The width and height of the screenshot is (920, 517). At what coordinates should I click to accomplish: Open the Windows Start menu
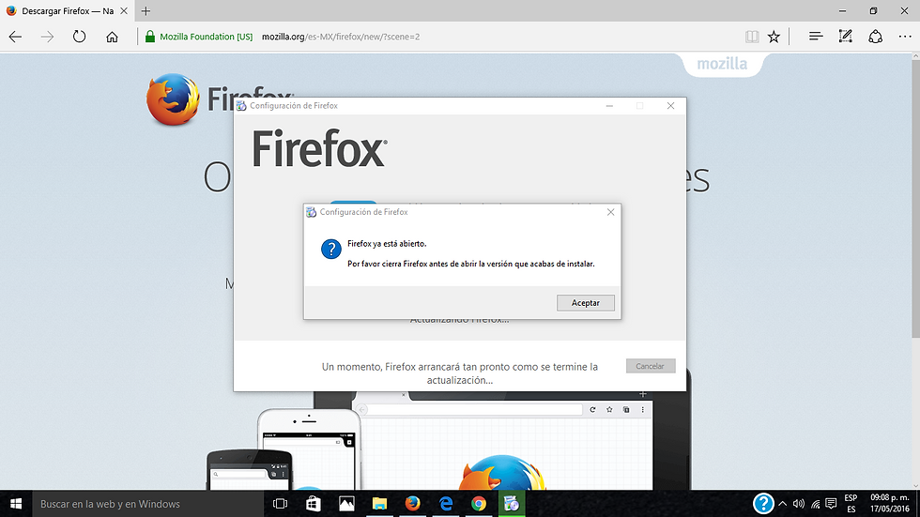[16, 504]
